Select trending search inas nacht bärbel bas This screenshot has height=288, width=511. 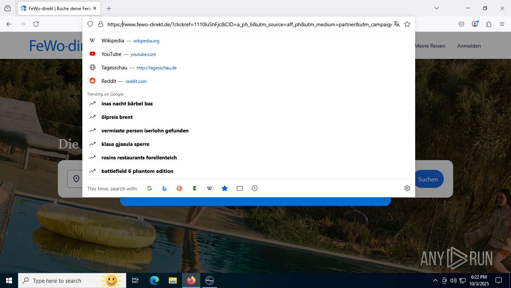(x=249, y=103)
